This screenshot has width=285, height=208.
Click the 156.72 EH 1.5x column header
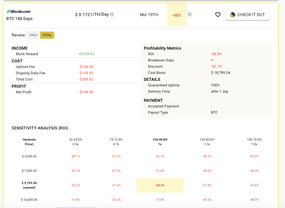tap(254, 142)
